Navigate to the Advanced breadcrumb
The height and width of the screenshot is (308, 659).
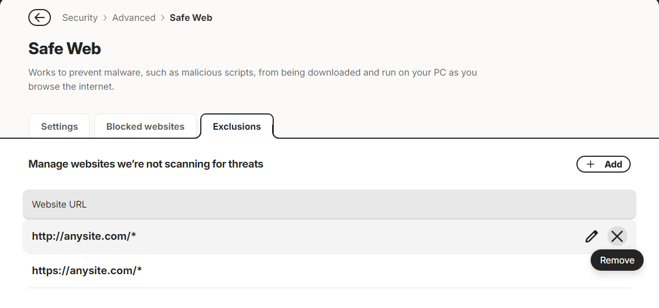(x=133, y=17)
